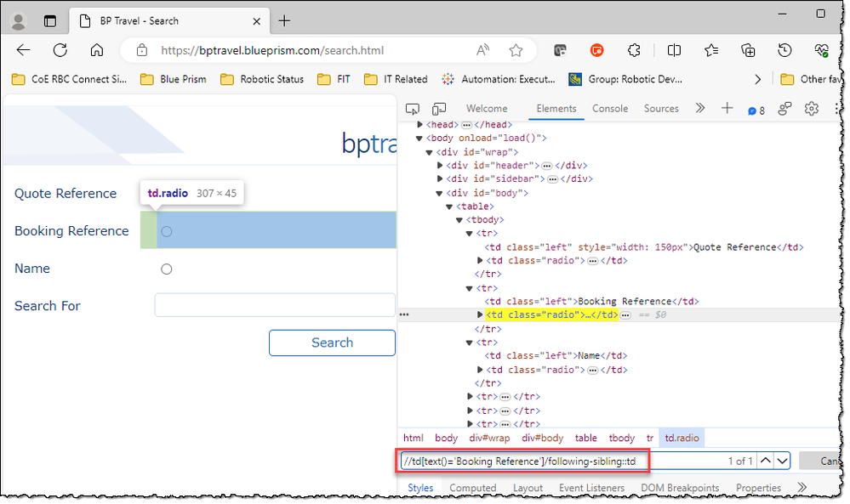The height and width of the screenshot is (504, 850).
Task: Click the Search button
Action: tap(332, 343)
